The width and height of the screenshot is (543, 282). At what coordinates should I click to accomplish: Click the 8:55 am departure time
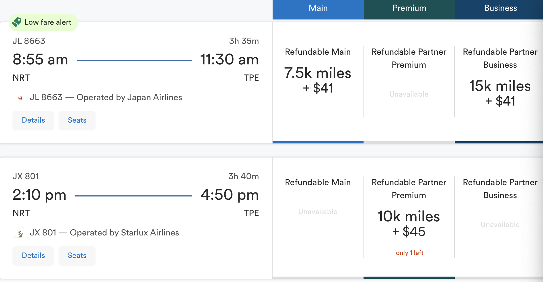40,59
